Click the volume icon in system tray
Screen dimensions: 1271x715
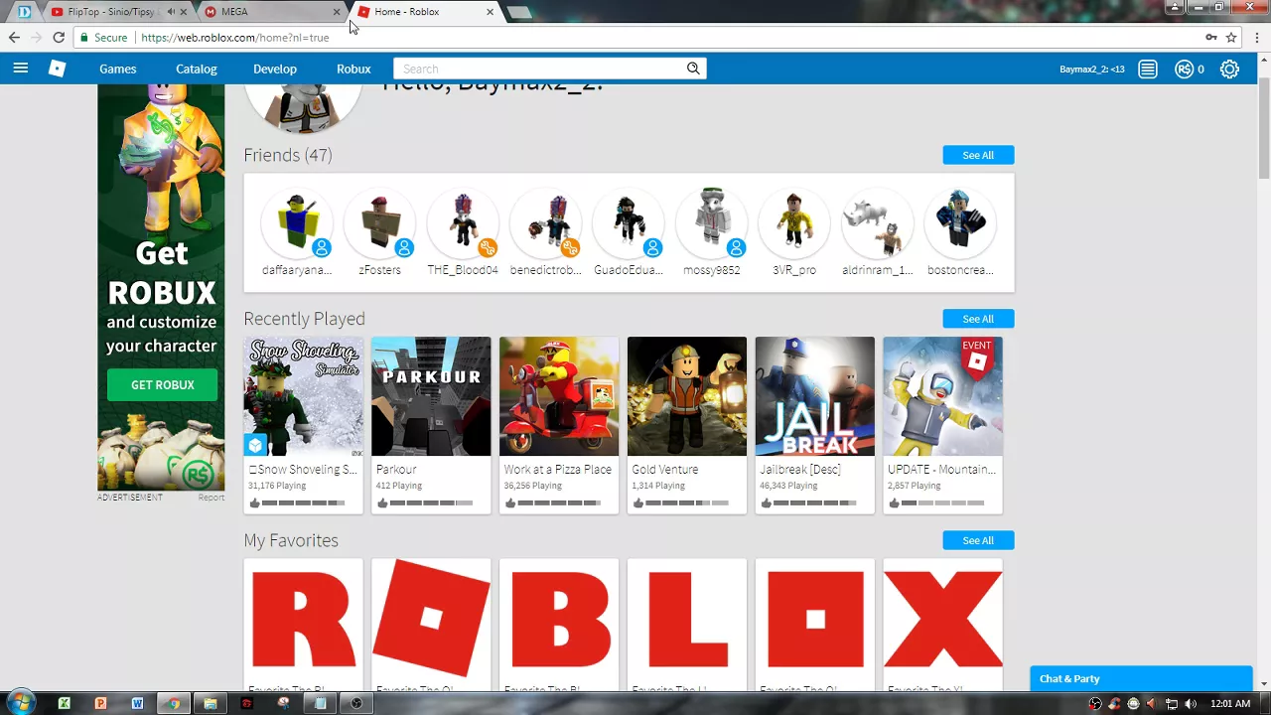1190,704
